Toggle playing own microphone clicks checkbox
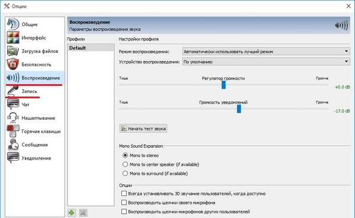Screen dimensions: 355x218 124,203
